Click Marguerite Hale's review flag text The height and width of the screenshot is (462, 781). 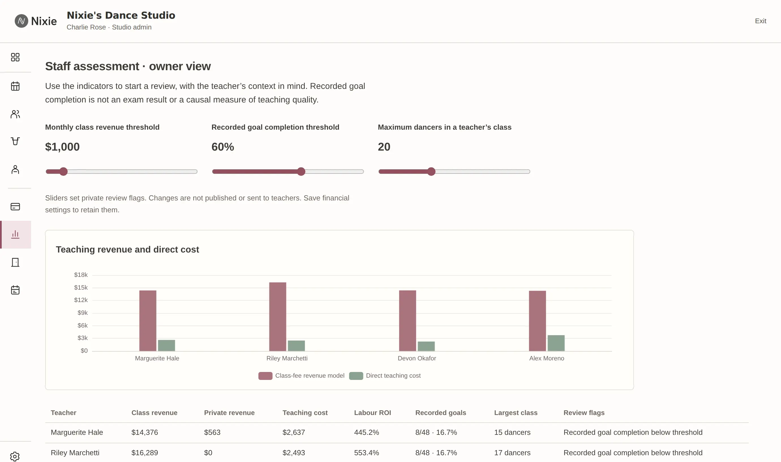click(x=633, y=433)
